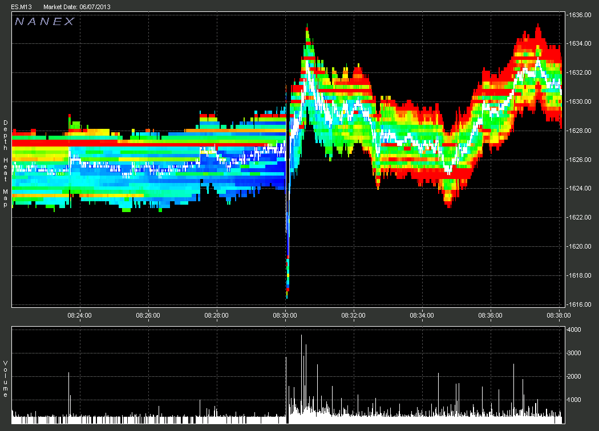Select the 1632.00 price axis label

click(x=580, y=72)
